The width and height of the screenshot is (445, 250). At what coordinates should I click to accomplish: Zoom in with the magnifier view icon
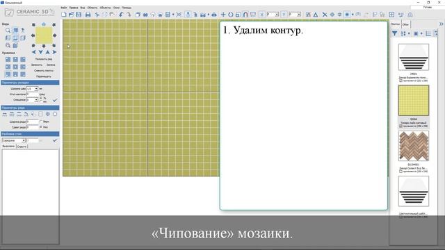[8, 30]
